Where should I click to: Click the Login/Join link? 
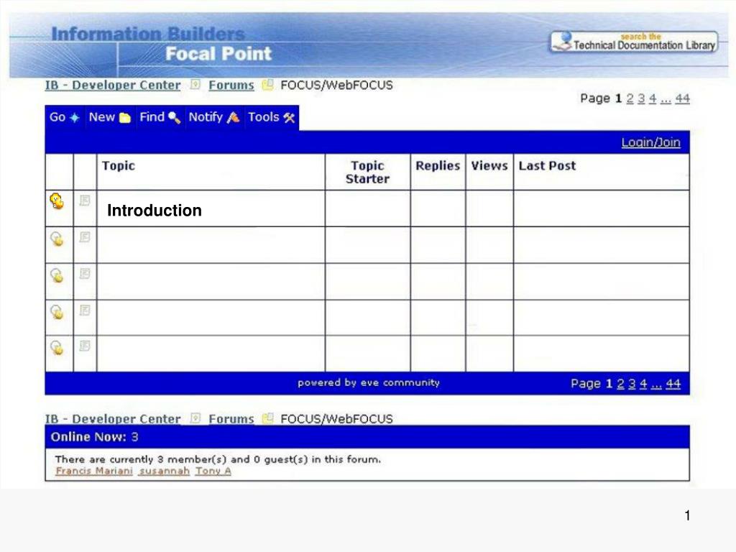coord(650,142)
